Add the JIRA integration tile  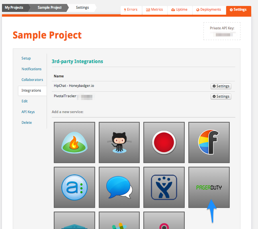click(x=164, y=187)
